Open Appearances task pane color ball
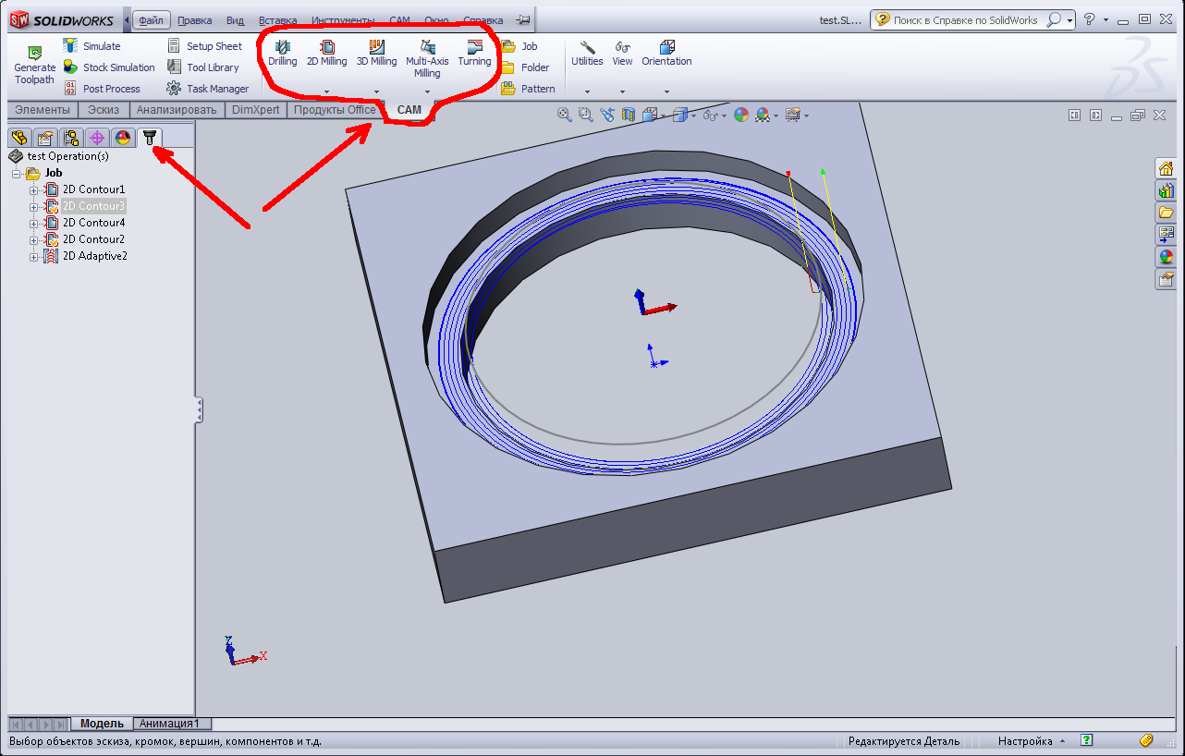This screenshot has width=1185, height=756. [1166, 257]
